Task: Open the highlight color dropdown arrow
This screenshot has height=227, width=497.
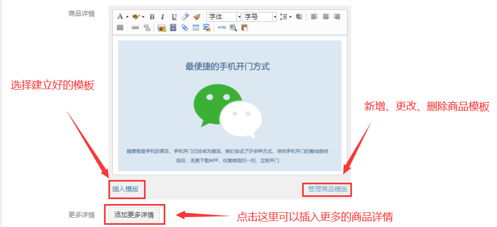Action: coord(143,17)
